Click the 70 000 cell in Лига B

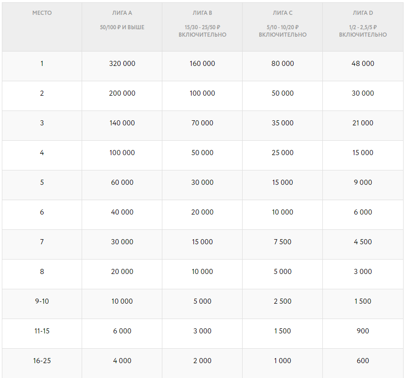pos(202,123)
